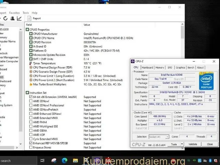Viewport: 220px width, 165px height.
Task: Select Computer Name in the sidebar tree
Action: (8, 41)
